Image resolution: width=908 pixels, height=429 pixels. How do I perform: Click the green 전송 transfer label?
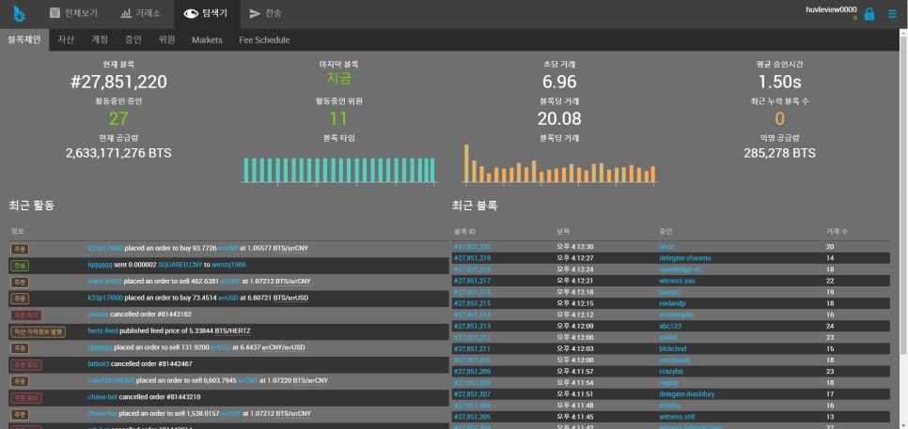tap(20, 266)
